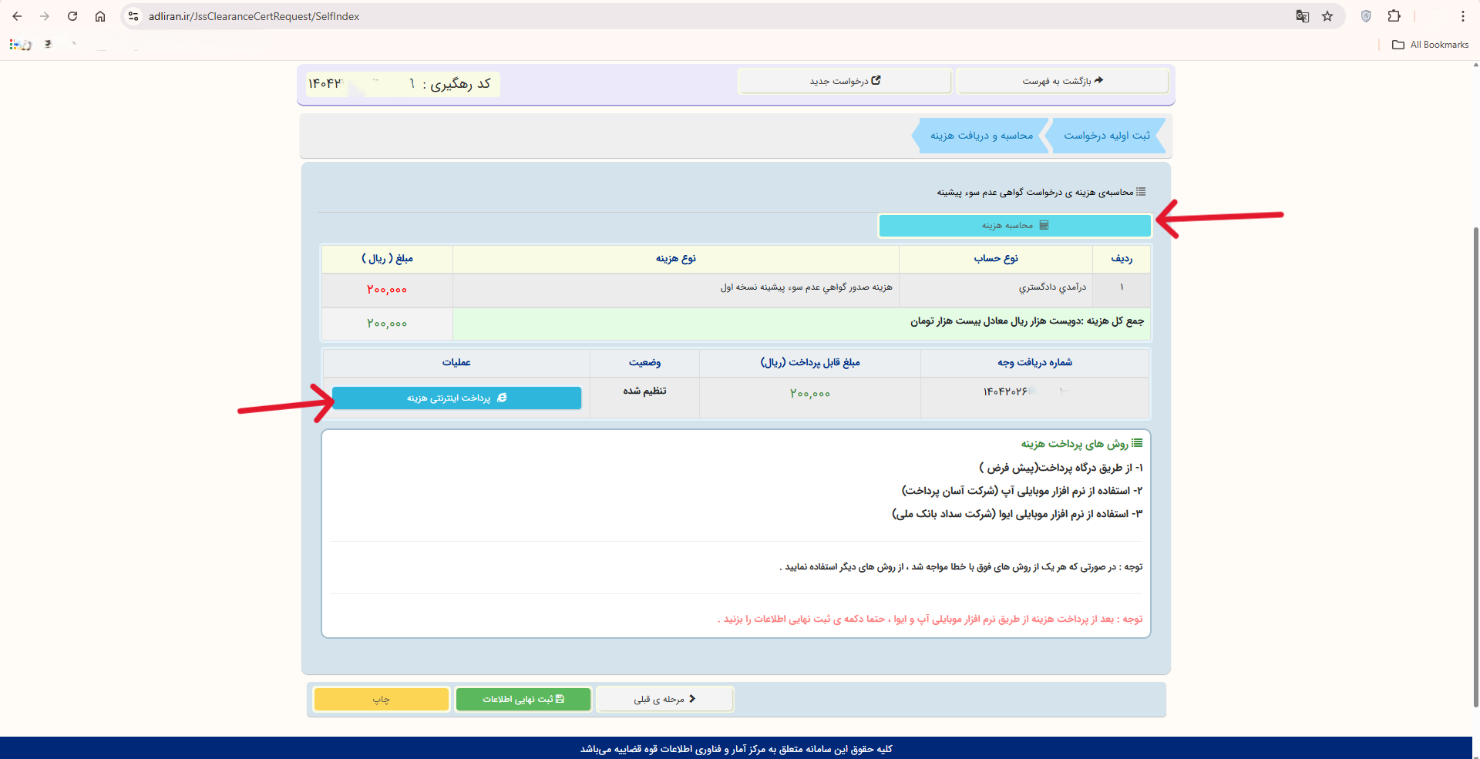
Task: Click پرداخت اینترنتی هزینه payment button
Action: click(x=456, y=398)
